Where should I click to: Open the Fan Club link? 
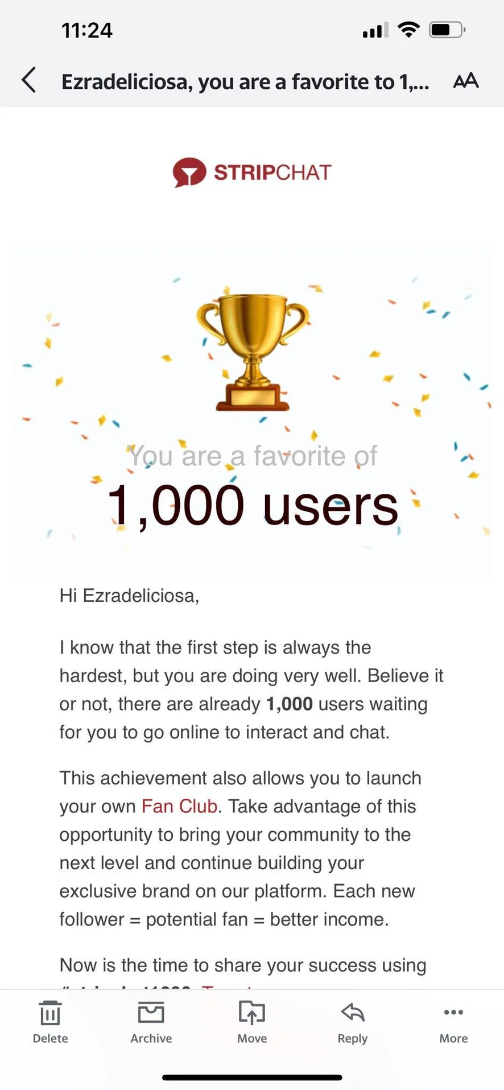point(179,806)
